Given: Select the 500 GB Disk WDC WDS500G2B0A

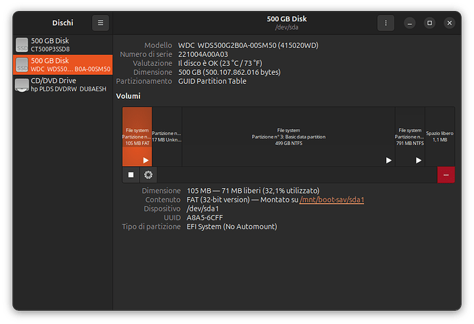Looking at the screenshot, I should (63, 65).
